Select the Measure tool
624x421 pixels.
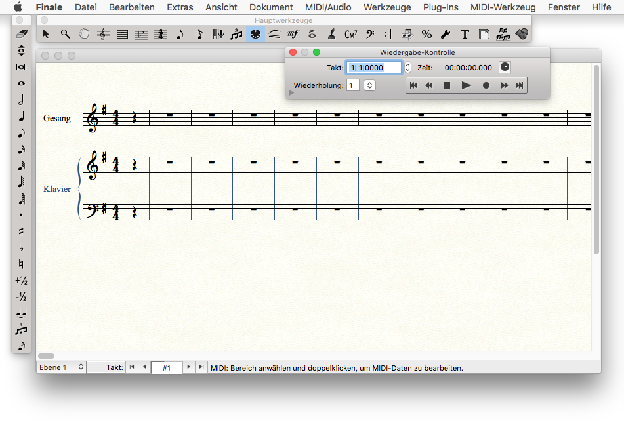click(122, 35)
